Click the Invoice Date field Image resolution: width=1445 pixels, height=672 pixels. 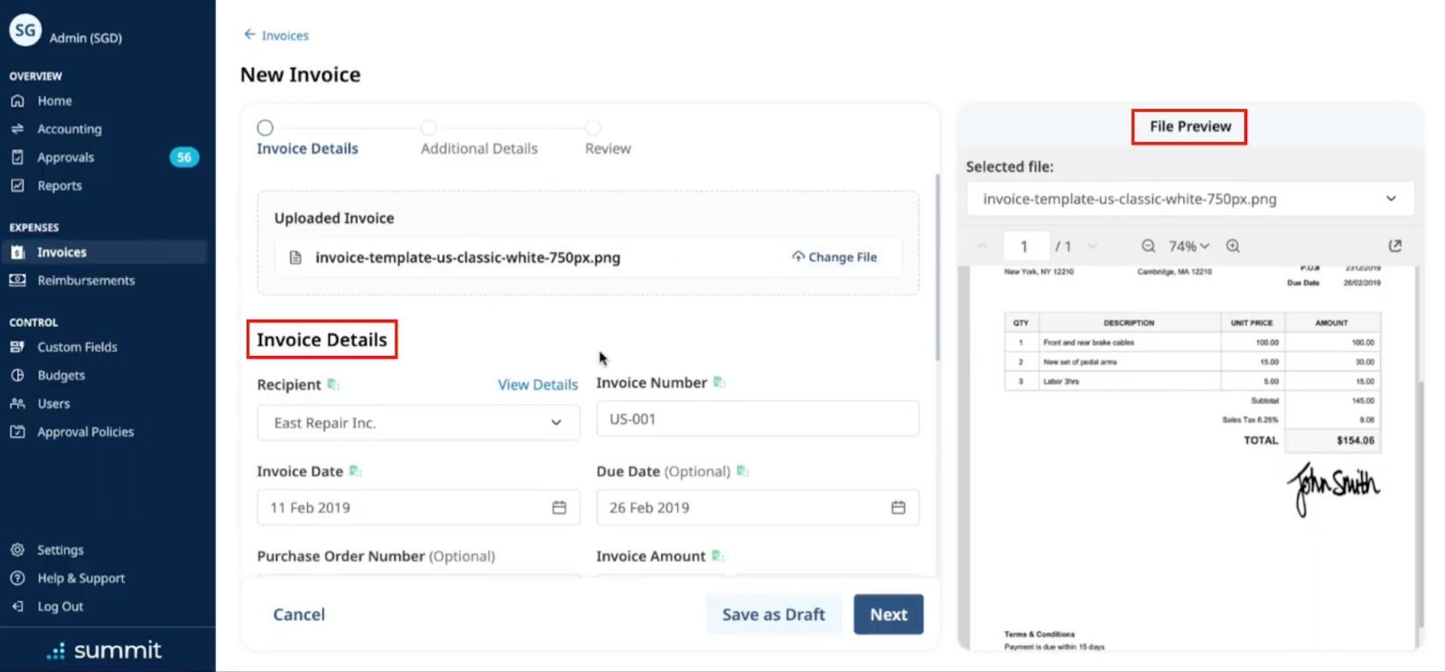point(419,508)
